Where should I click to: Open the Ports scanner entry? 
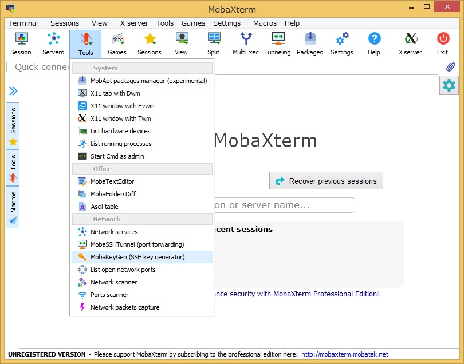142,295
